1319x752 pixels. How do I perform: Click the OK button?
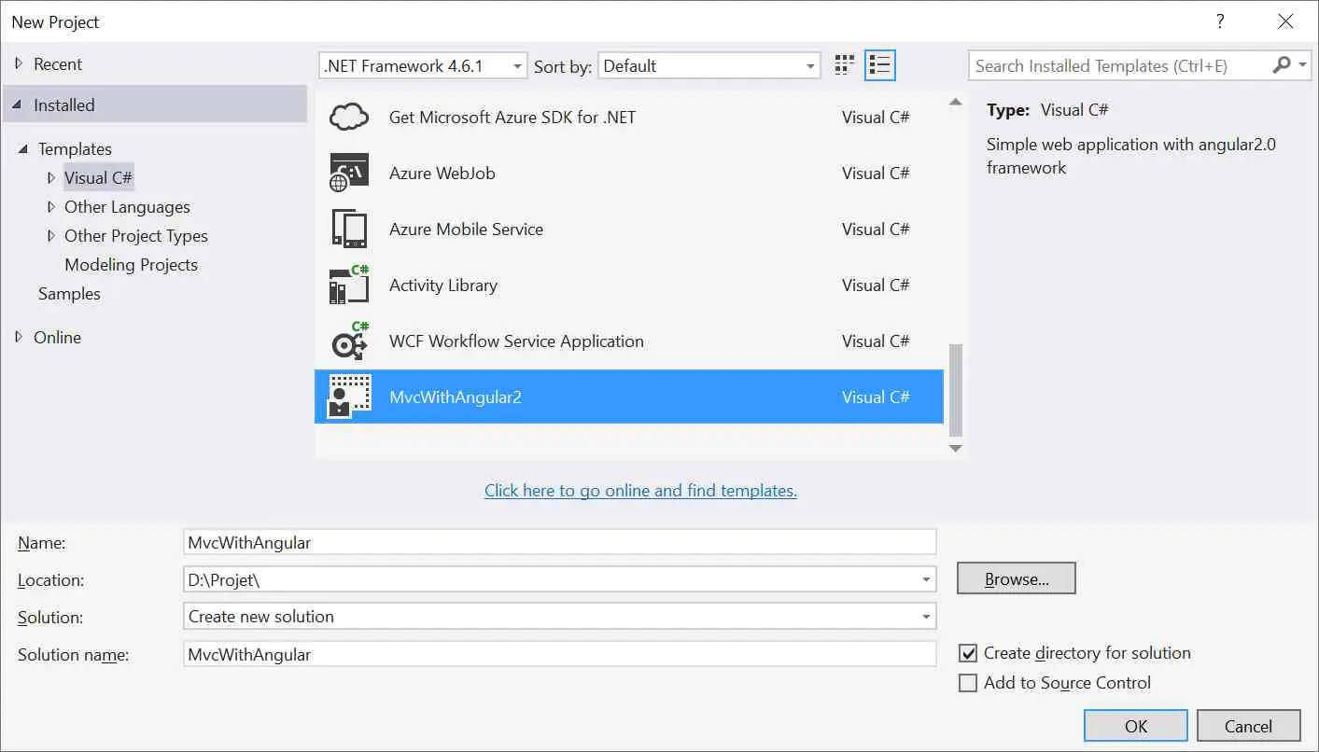tap(1136, 726)
